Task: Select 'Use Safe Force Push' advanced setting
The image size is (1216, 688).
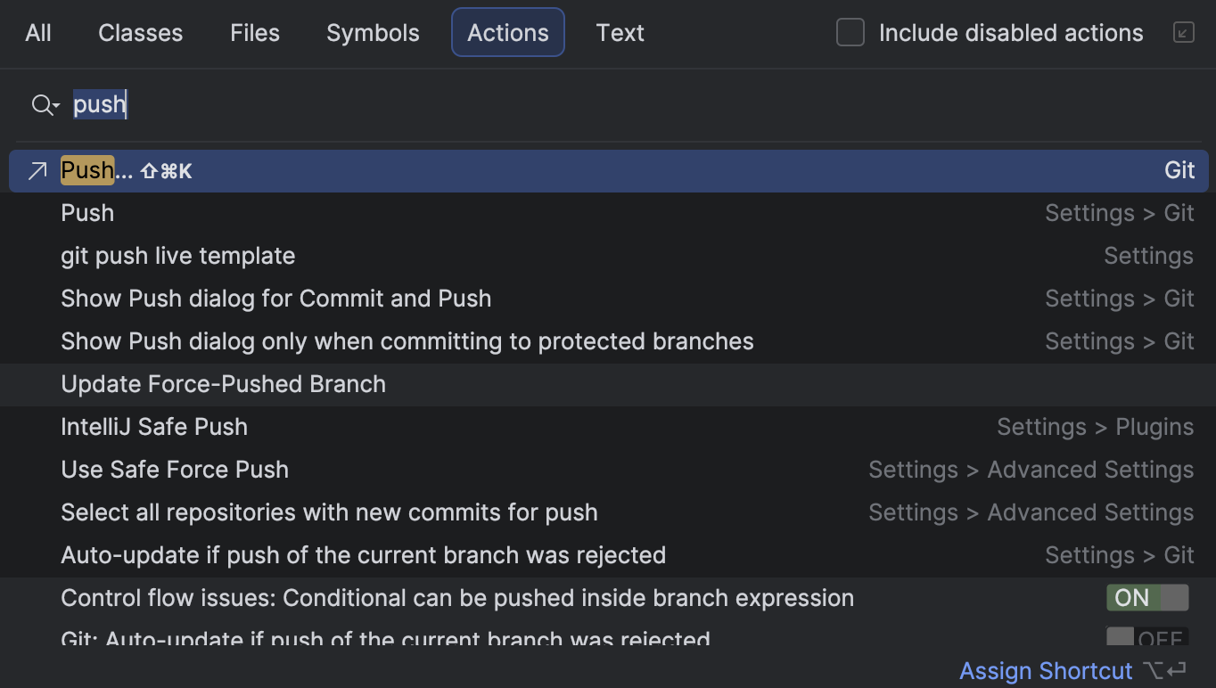Action: point(174,470)
